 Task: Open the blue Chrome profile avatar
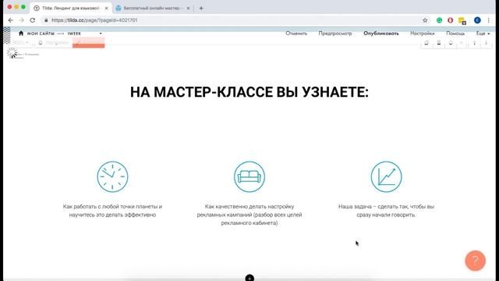point(477,20)
